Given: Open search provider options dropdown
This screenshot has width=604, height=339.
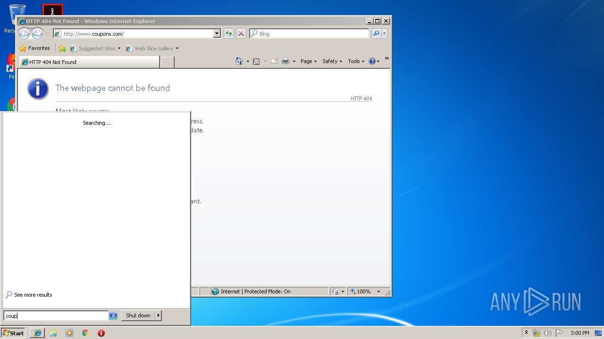Looking at the screenshot, I should (x=385, y=33).
